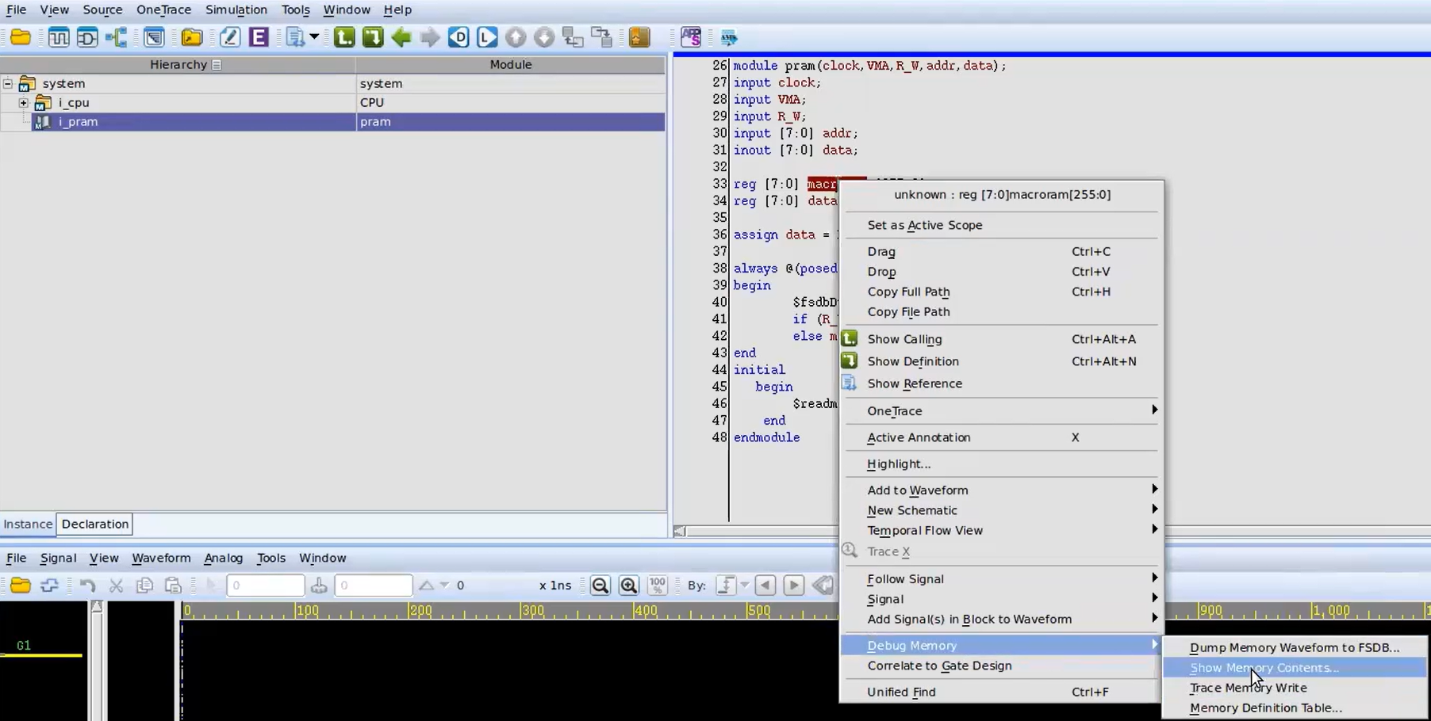Click the green Show Calling toolbar icon
Image resolution: width=1431 pixels, height=721 pixels.
(344, 37)
